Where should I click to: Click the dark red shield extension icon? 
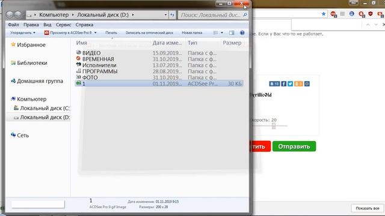point(371,14)
